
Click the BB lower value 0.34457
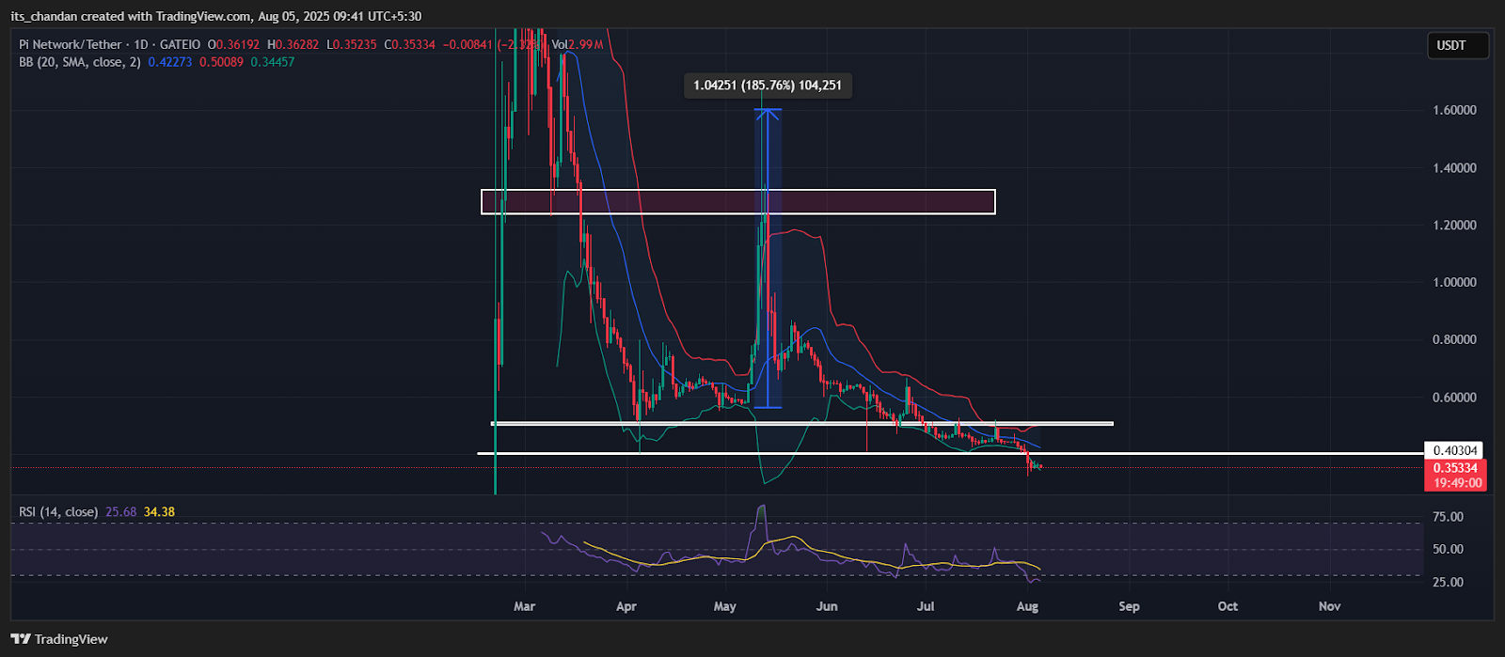tap(272, 62)
